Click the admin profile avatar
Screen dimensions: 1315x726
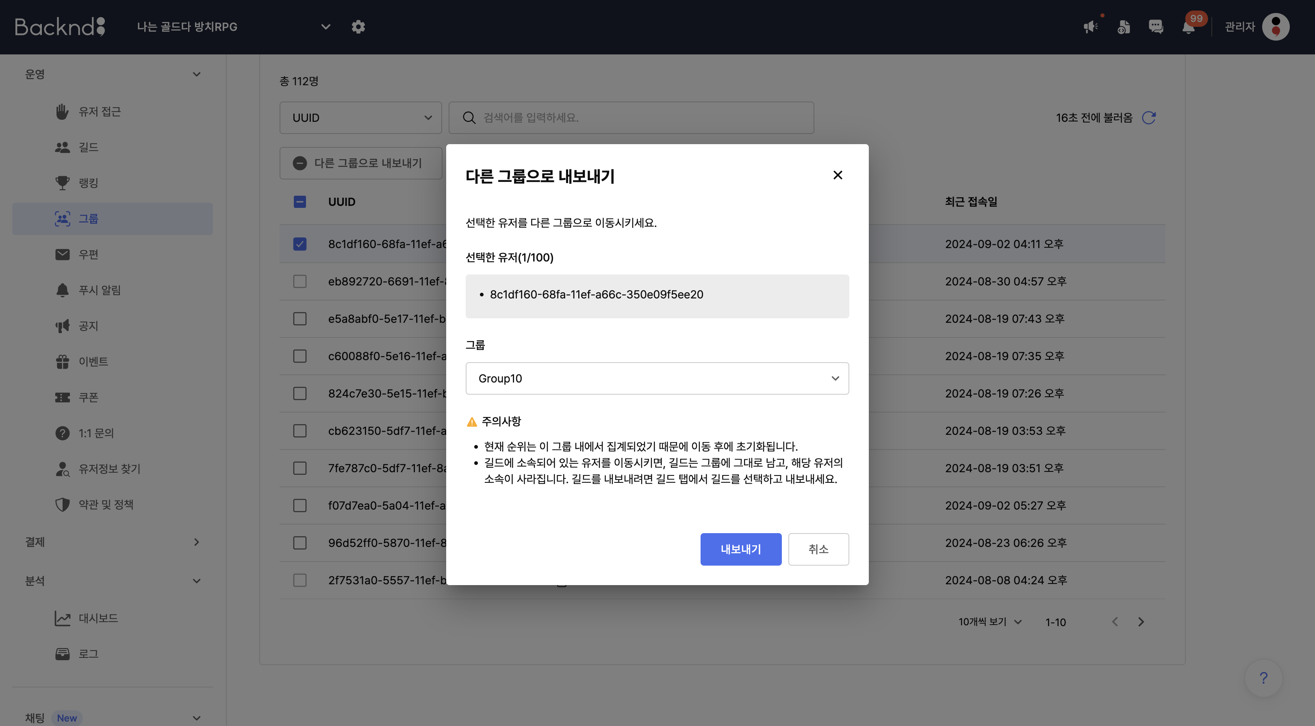[1276, 26]
